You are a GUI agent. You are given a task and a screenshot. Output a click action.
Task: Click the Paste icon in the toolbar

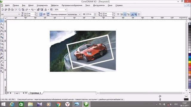23,10
